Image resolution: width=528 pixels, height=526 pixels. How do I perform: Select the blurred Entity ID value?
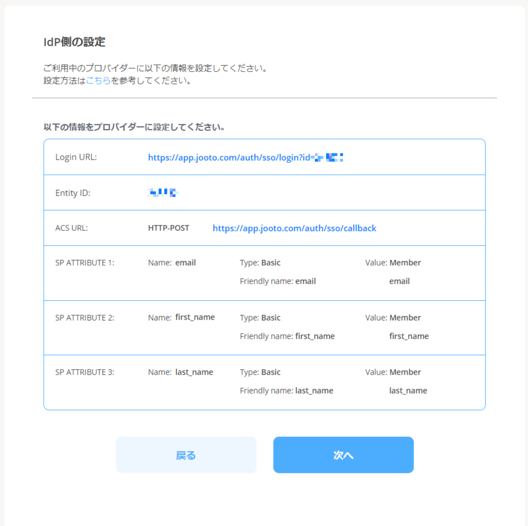163,193
